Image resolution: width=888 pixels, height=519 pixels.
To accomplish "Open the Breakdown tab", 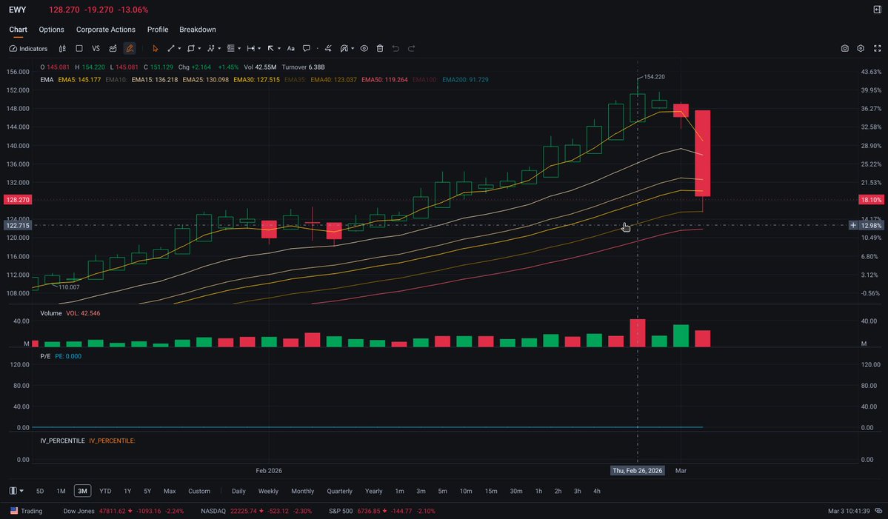I will tap(198, 30).
